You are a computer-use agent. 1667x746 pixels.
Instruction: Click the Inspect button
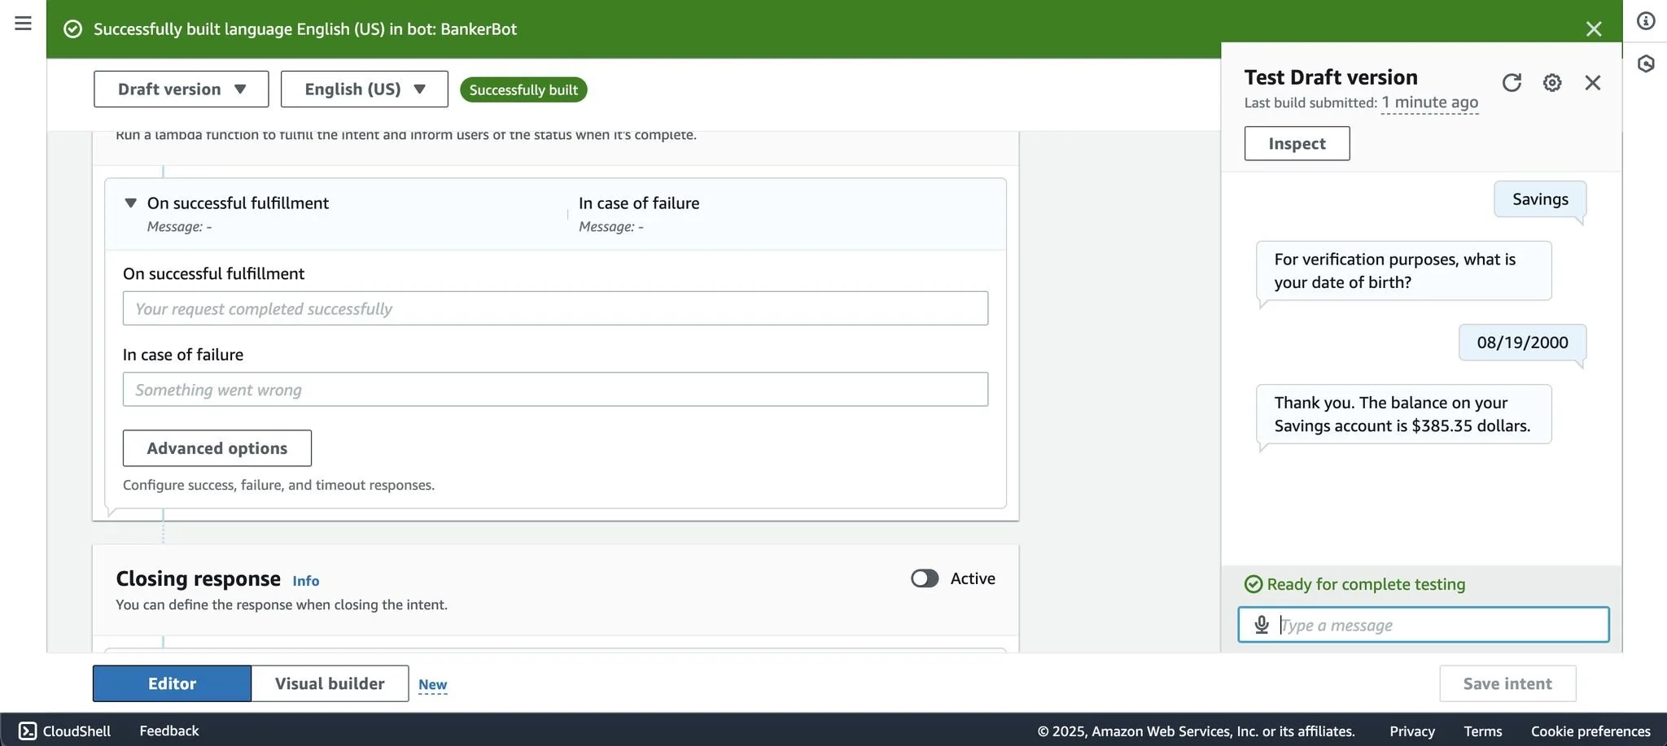(1297, 143)
